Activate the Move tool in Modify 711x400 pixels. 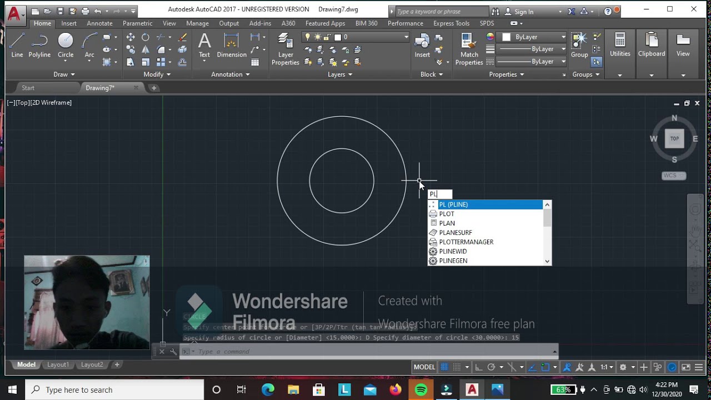click(131, 37)
